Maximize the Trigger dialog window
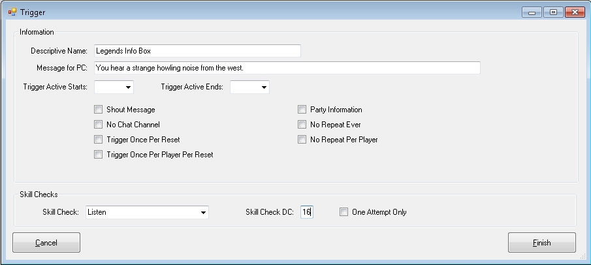 [x=552, y=12]
